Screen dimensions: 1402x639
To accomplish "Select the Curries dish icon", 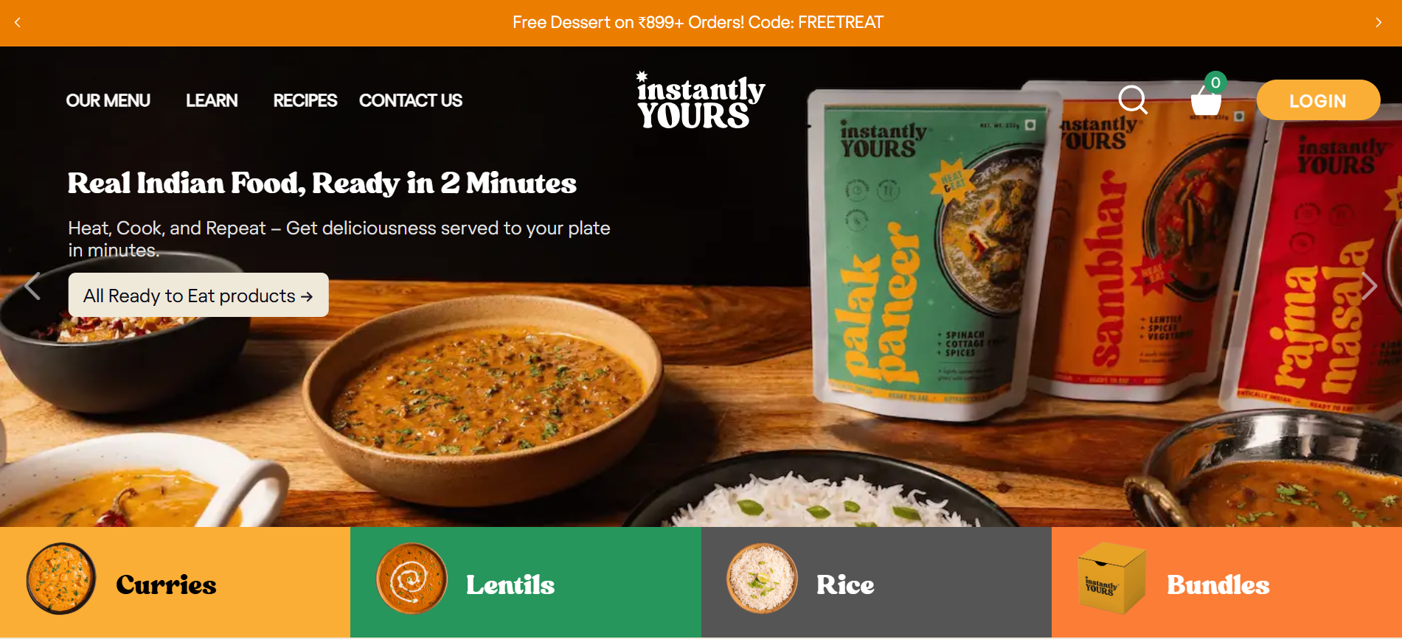I will click(x=61, y=579).
